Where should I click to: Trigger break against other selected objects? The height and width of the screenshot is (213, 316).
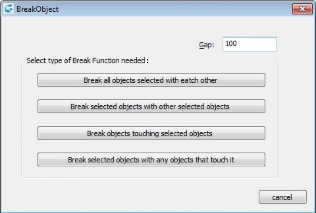(151, 107)
